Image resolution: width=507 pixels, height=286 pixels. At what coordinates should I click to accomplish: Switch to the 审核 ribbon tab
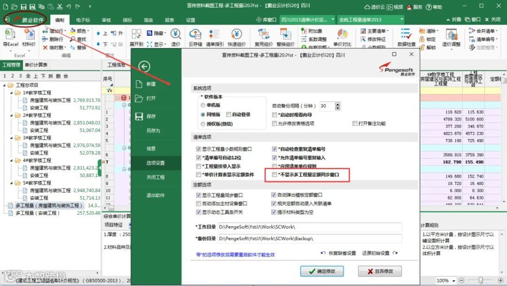click(x=107, y=20)
